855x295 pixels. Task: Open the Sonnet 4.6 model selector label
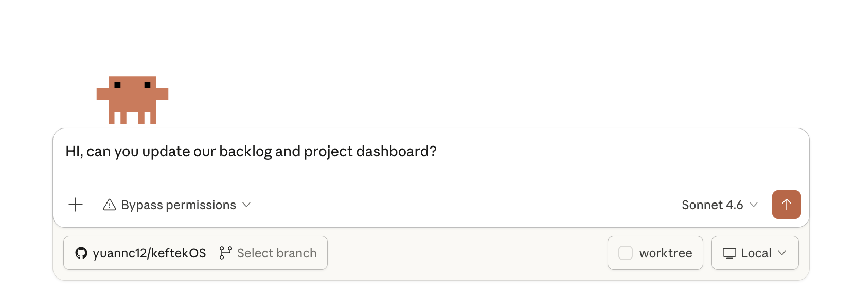[x=712, y=205]
